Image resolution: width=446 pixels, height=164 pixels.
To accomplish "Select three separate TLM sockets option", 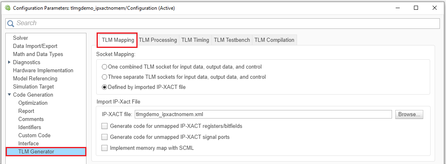I will coord(105,77).
